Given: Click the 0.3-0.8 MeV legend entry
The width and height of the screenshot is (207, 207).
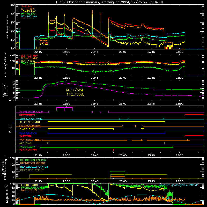Looking at the screenshot, I should tap(29, 58).
